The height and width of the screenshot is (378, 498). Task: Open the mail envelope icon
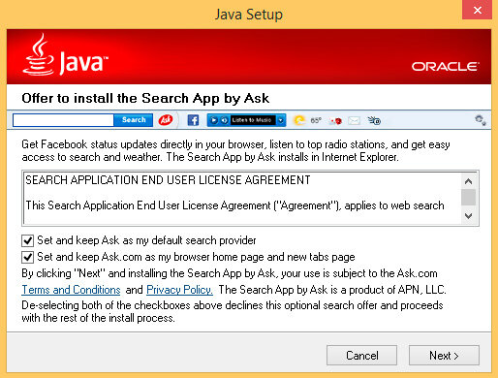(354, 121)
